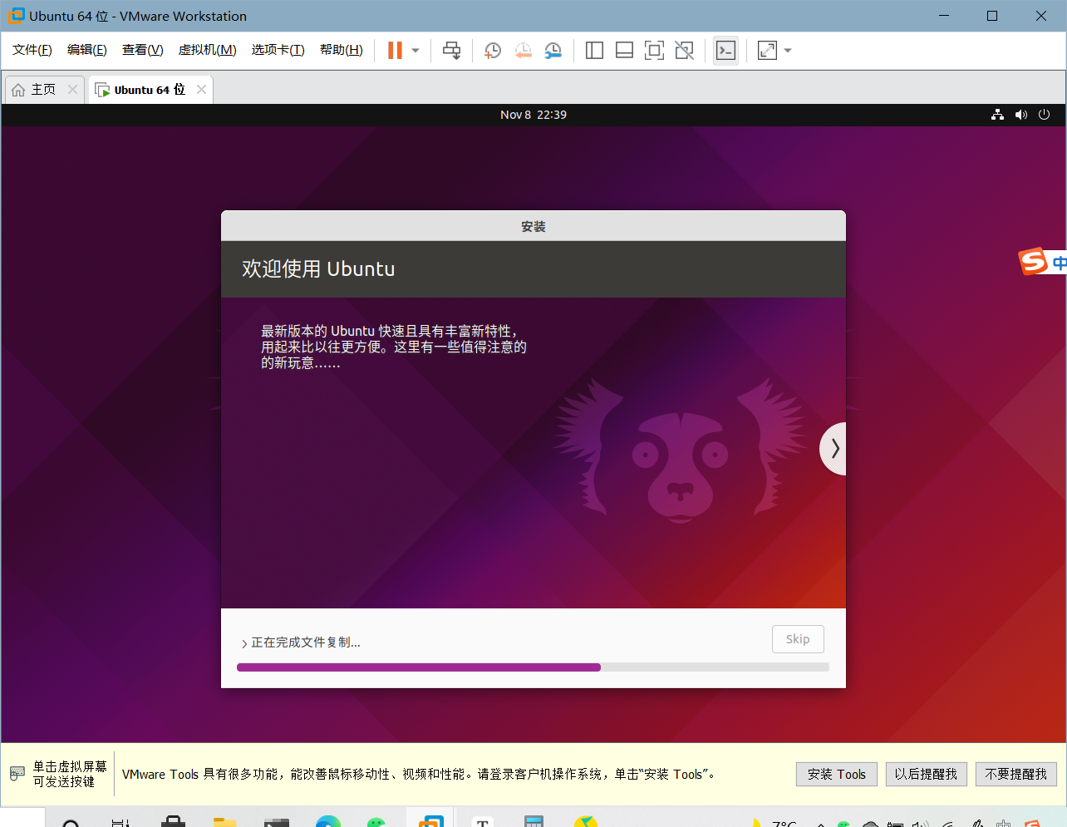Click the 欢迎使用 Ubuntu heading
This screenshot has height=827, width=1067.
coord(318,269)
